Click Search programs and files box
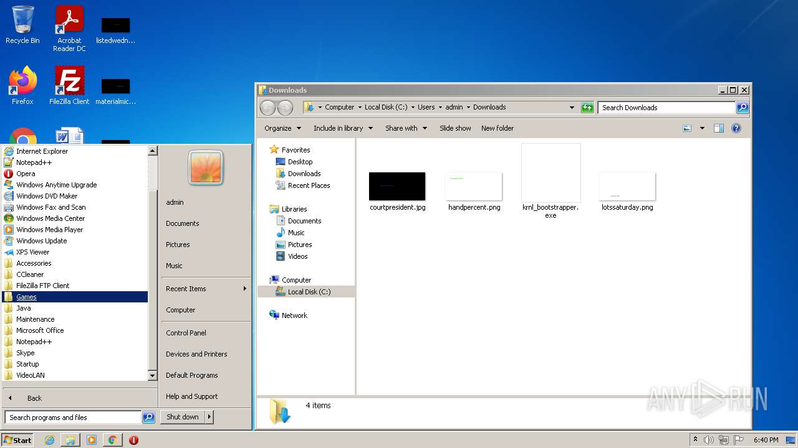Image resolution: width=798 pixels, height=448 pixels. pyautogui.click(x=74, y=418)
